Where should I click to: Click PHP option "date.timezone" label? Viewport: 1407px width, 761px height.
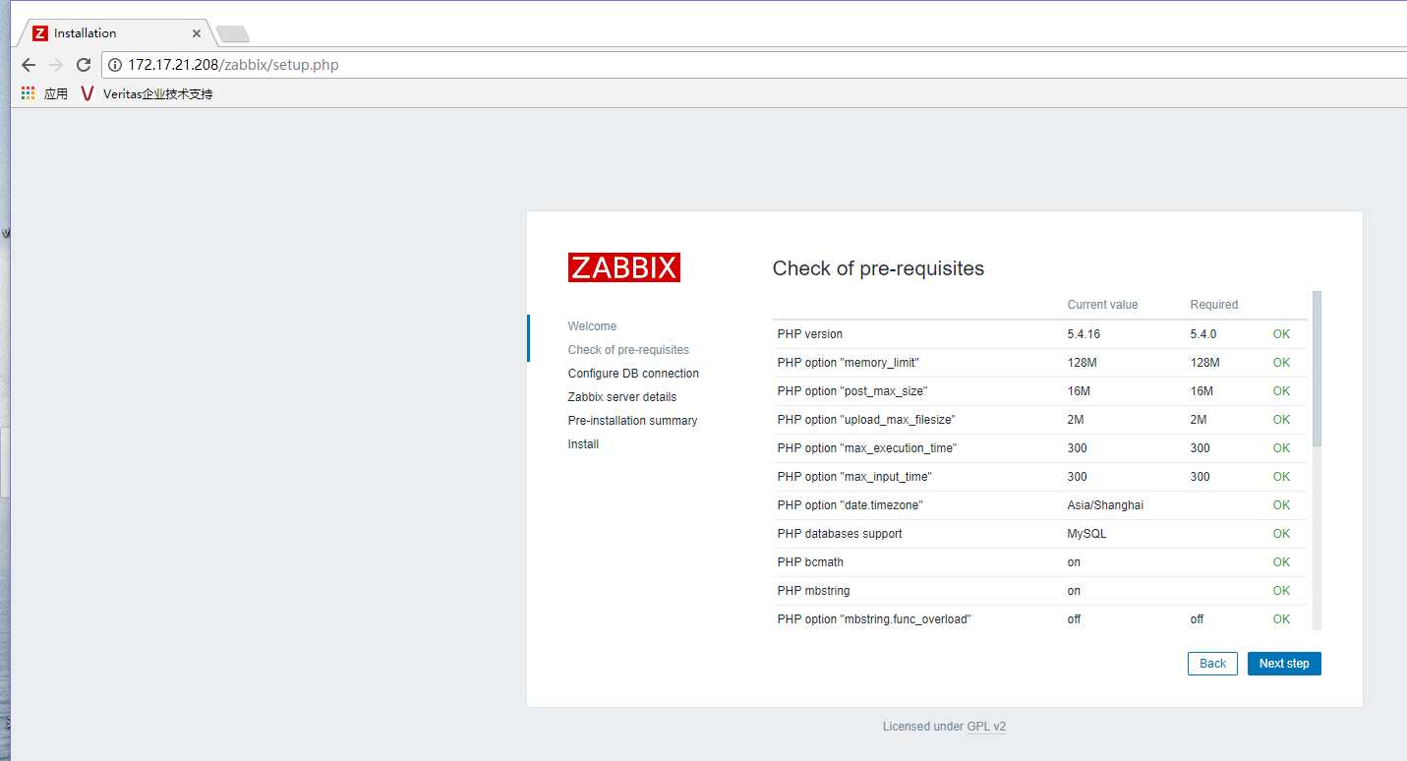pyautogui.click(x=850, y=505)
